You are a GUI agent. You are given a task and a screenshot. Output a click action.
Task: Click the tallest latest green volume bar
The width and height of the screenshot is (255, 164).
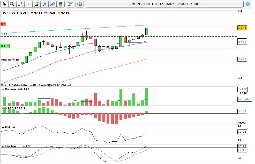(x=147, y=97)
